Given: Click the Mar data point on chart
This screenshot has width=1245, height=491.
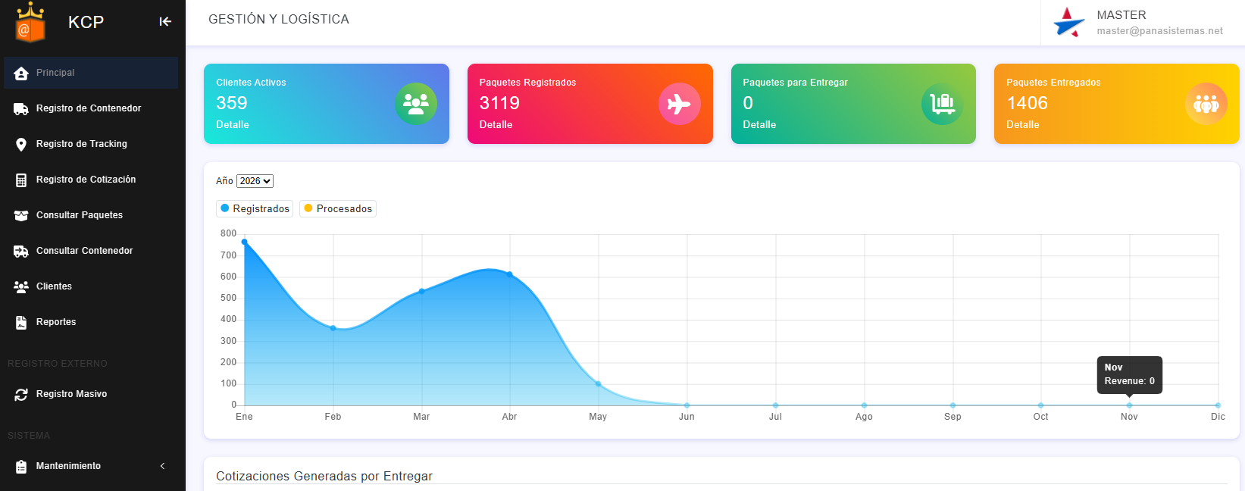Looking at the screenshot, I should click(421, 291).
